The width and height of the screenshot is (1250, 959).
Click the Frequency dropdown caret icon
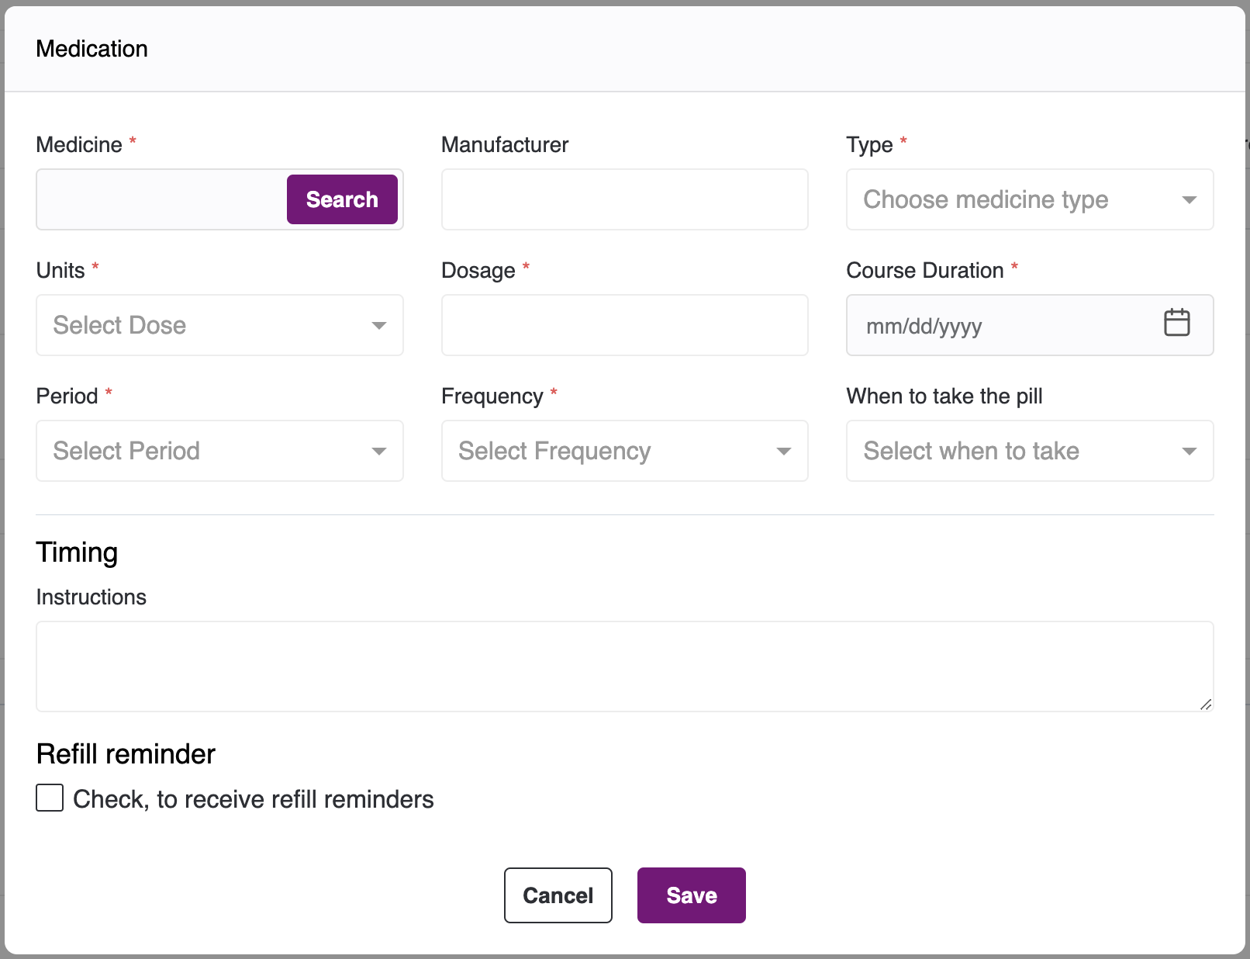click(783, 452)
